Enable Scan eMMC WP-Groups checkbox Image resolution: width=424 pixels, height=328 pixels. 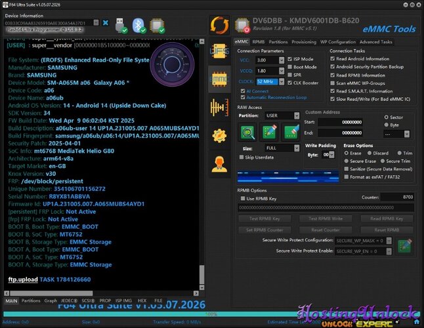333,83
